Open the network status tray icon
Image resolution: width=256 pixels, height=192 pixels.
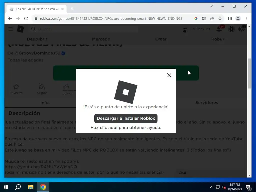[218, 187]
